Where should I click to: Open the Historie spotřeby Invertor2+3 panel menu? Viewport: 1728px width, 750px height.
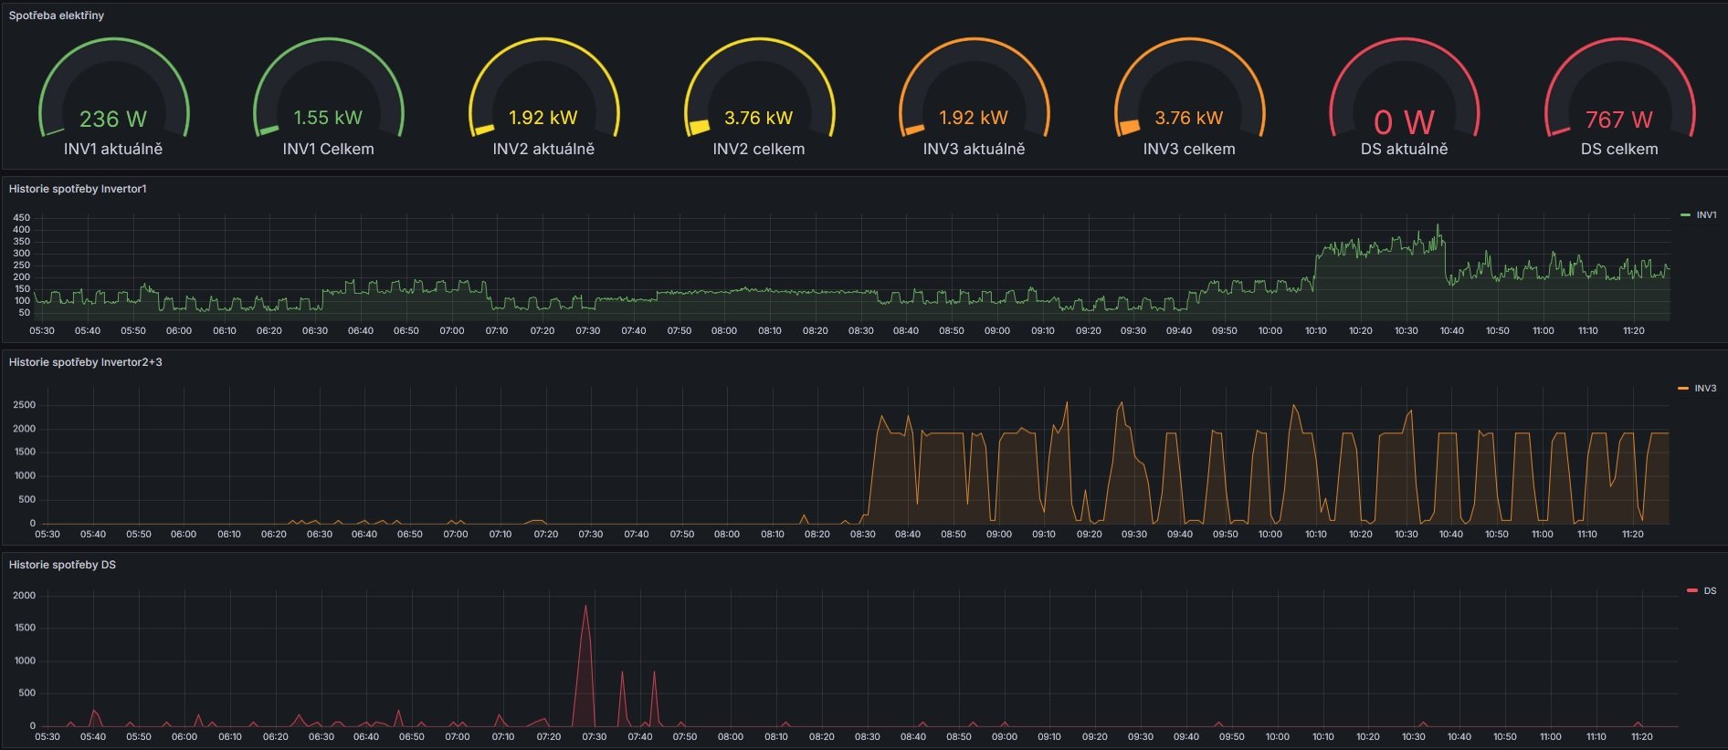[x=86, y=362]
